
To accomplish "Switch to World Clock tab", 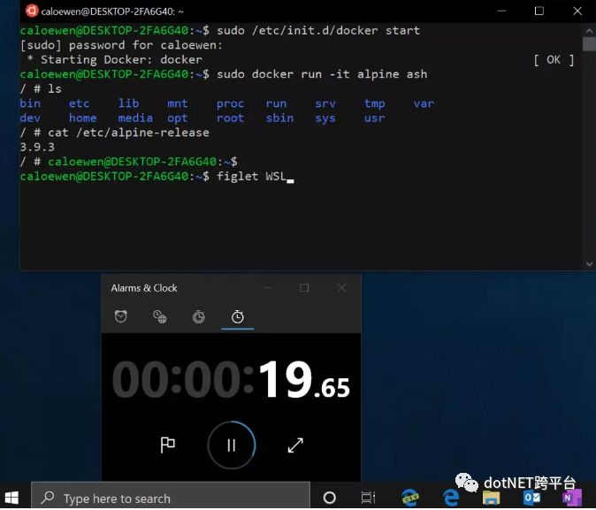I will [x=160, y=316].
